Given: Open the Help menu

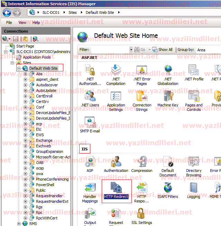Looking at the screenshot, I should coord(36,23).
